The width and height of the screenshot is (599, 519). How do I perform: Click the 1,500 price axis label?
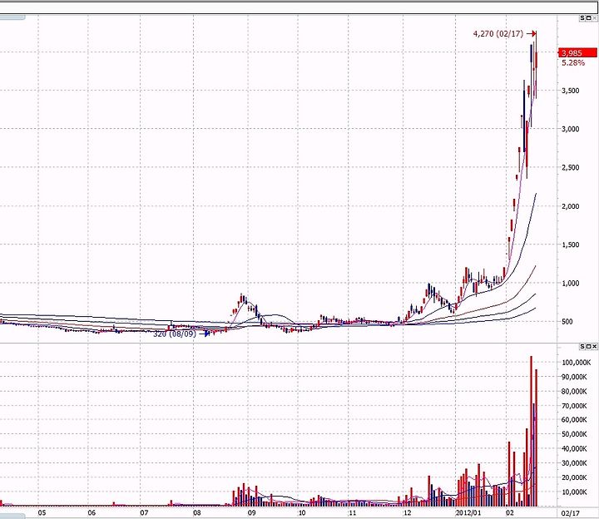(x=571, y=245)
